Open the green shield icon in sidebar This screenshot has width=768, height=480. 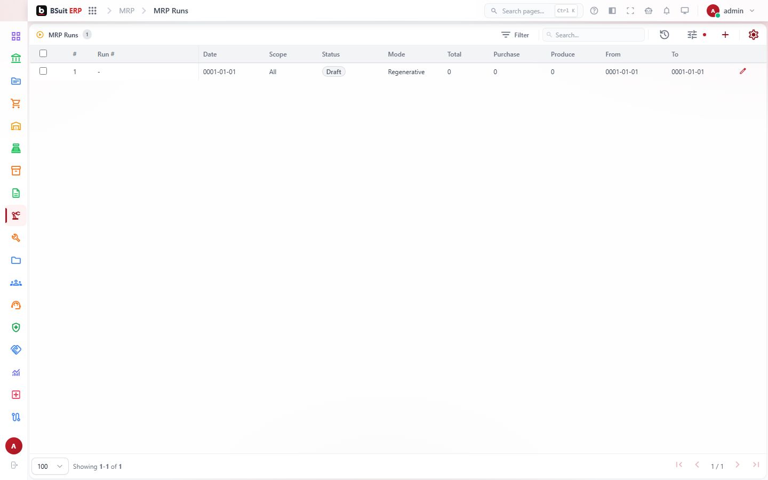coord(16,327)
